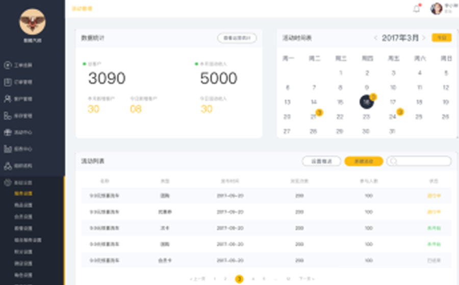459x285 pixels.
Task: Select March 24 on the calendar
Action: click(x=393, y=117)
